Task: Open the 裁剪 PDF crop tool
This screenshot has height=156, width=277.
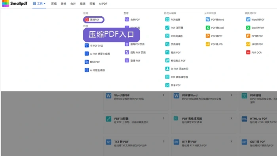Action: point(173,53)
